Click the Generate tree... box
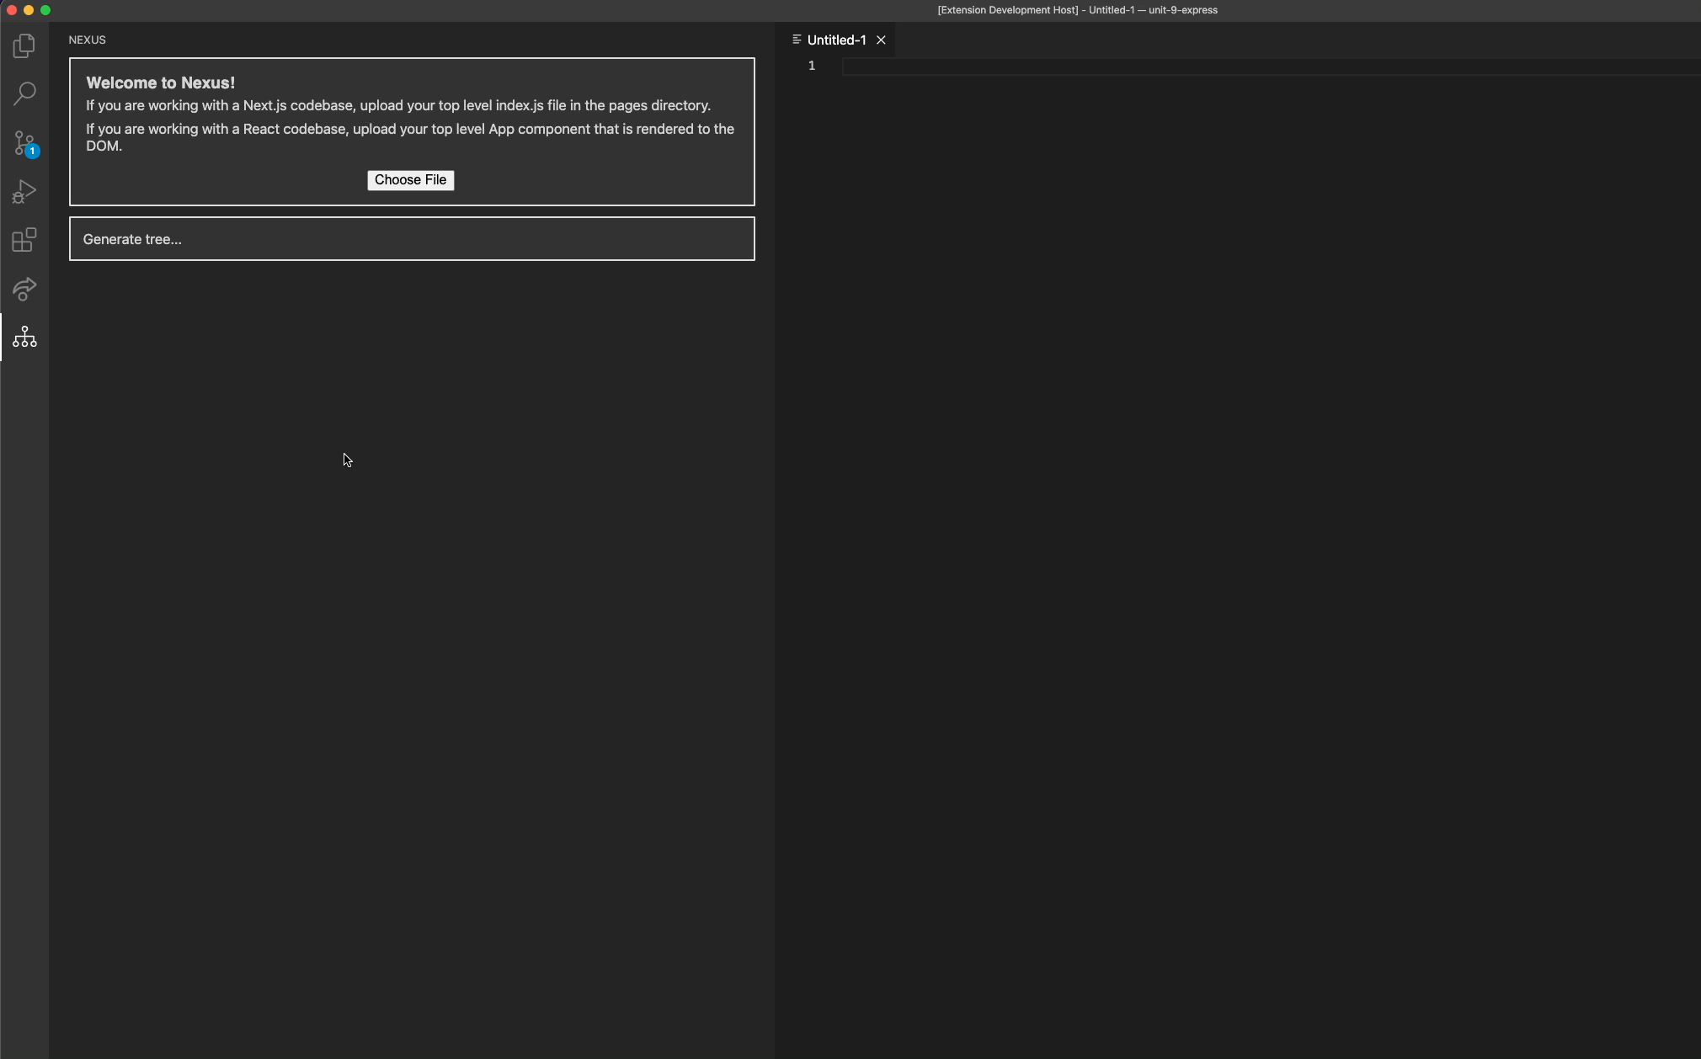The image size is (1701, 1059). [x=411, y=239]
